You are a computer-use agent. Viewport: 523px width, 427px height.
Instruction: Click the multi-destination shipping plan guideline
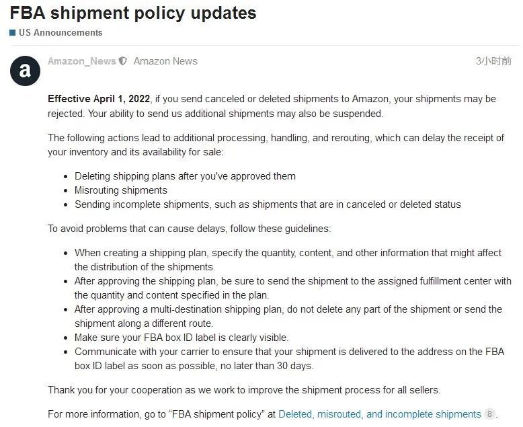[288, 316]
